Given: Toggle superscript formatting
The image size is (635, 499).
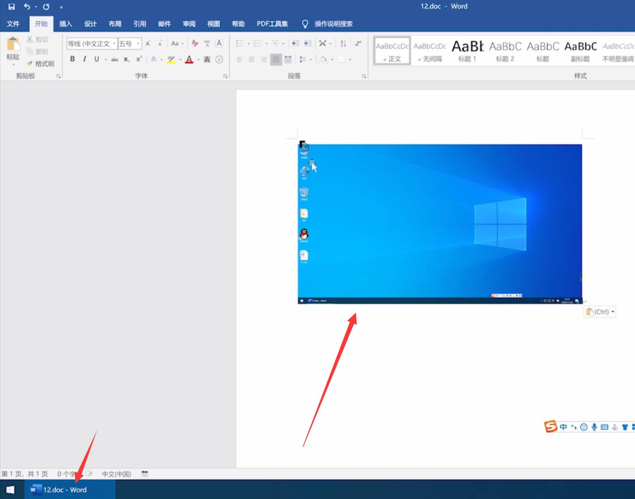Looking at the screenshot, I should [x=139, y=59].
